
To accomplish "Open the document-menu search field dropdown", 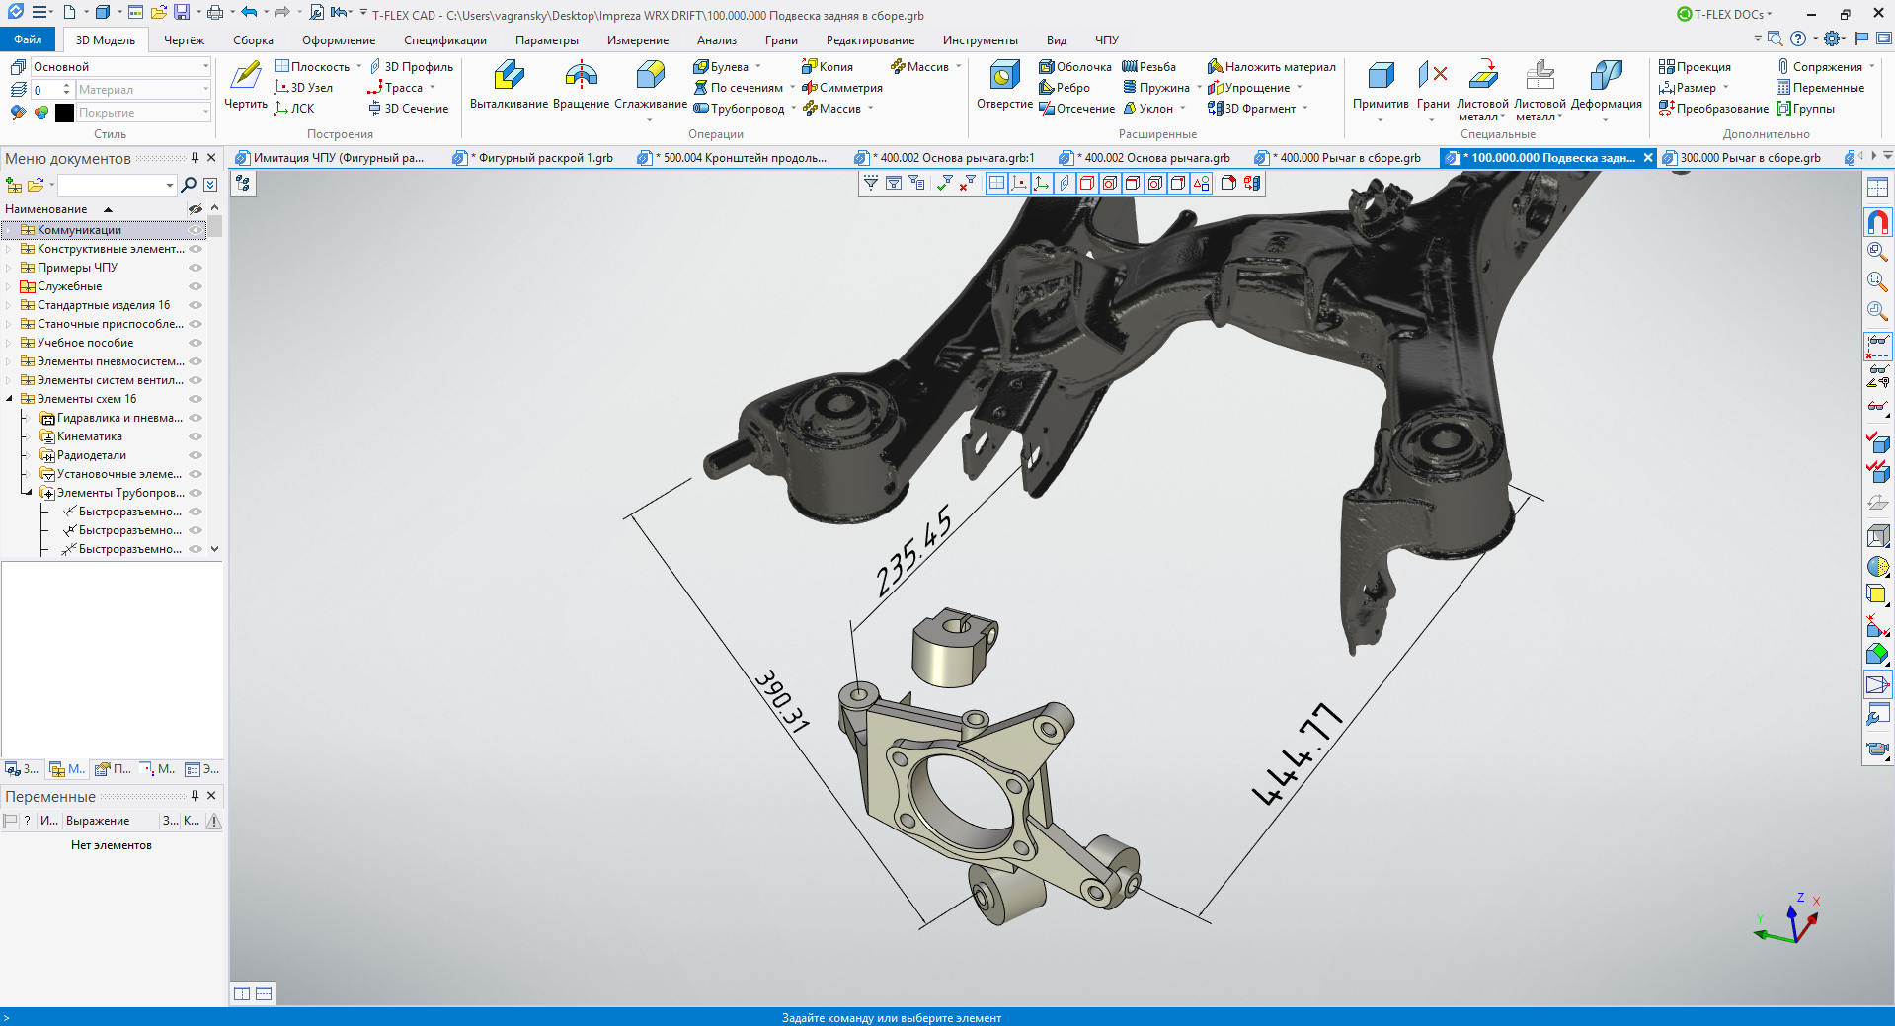I will coord(170,185).
